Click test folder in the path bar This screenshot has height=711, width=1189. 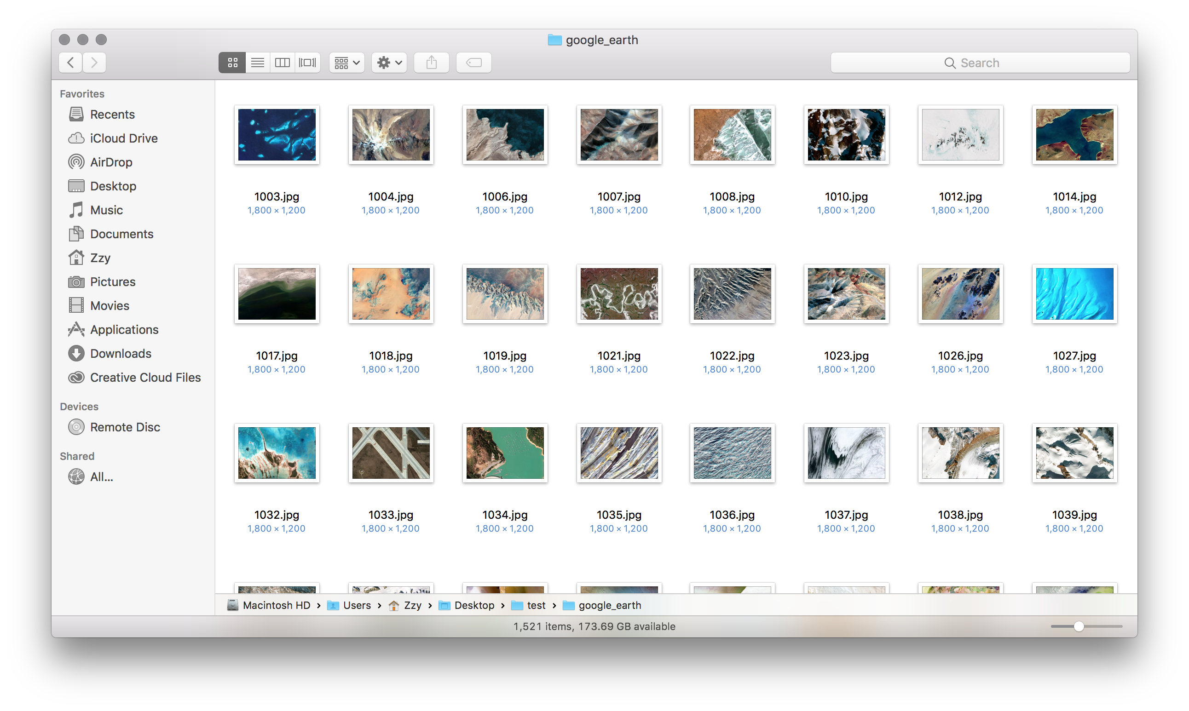click(529, 606)
